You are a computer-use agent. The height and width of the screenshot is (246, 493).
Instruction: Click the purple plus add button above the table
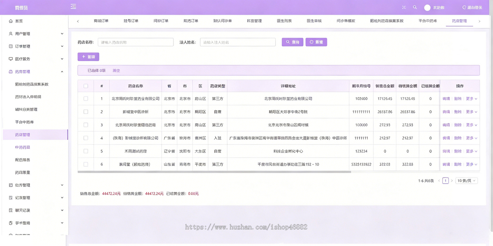coord(88,57)
